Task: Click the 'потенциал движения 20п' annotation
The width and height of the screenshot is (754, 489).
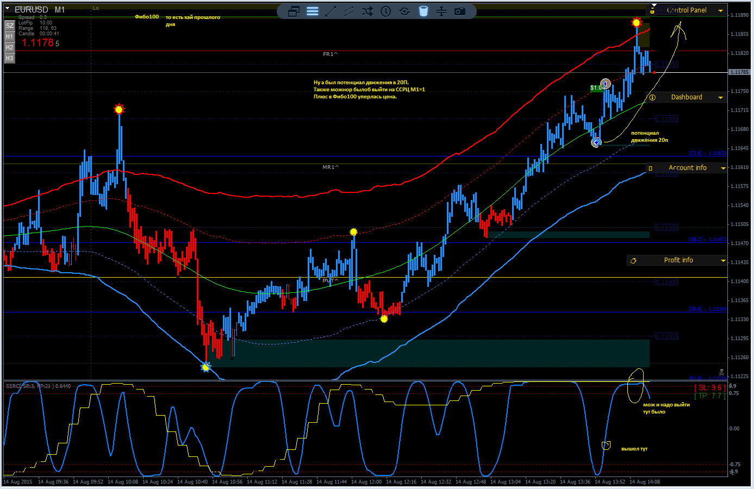Action: pos(649,136)
